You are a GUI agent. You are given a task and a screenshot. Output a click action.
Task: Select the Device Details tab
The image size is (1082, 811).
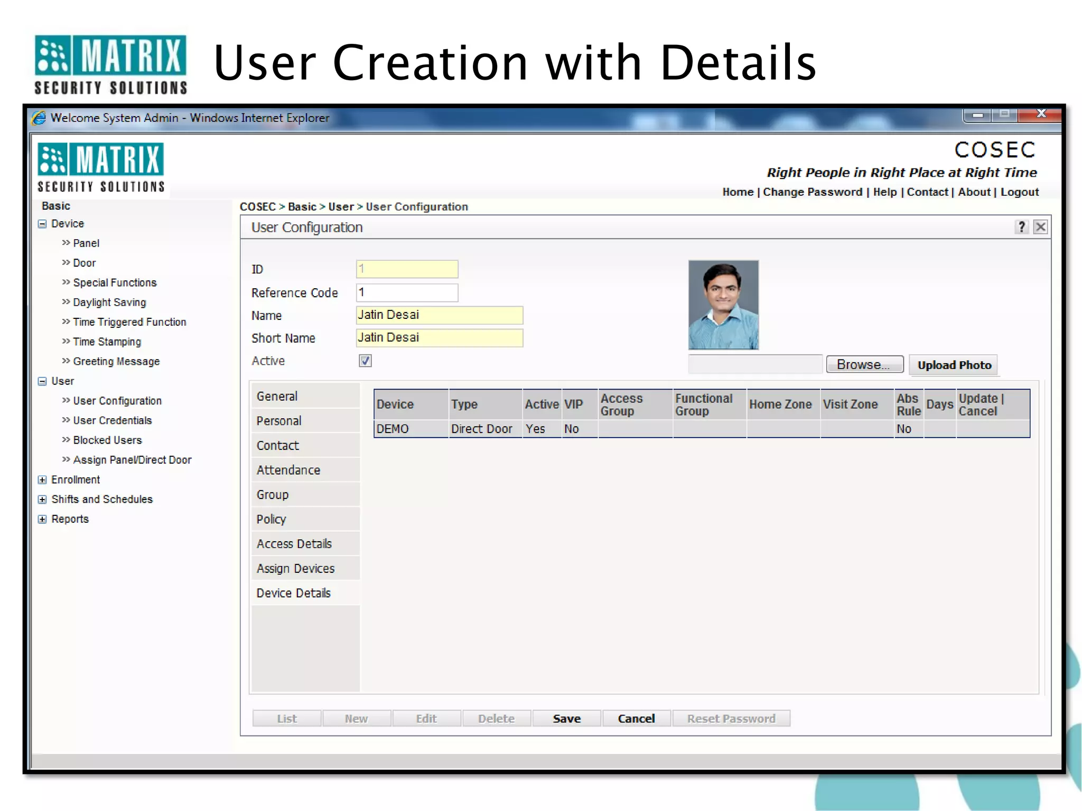pos(305,593)
